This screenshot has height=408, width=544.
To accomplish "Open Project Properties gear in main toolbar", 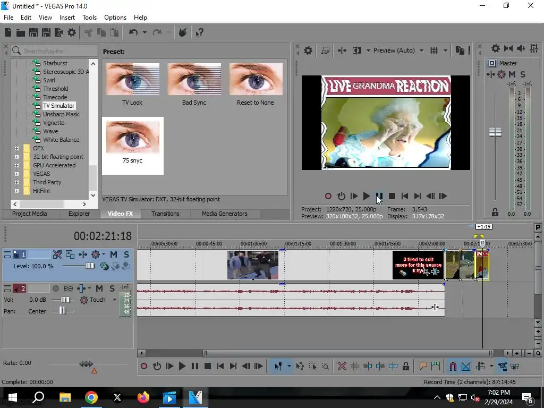I will 72,32.
